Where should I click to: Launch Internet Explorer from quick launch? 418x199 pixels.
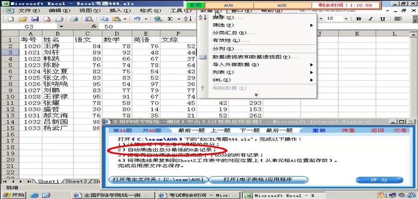(x=34, y=196)
